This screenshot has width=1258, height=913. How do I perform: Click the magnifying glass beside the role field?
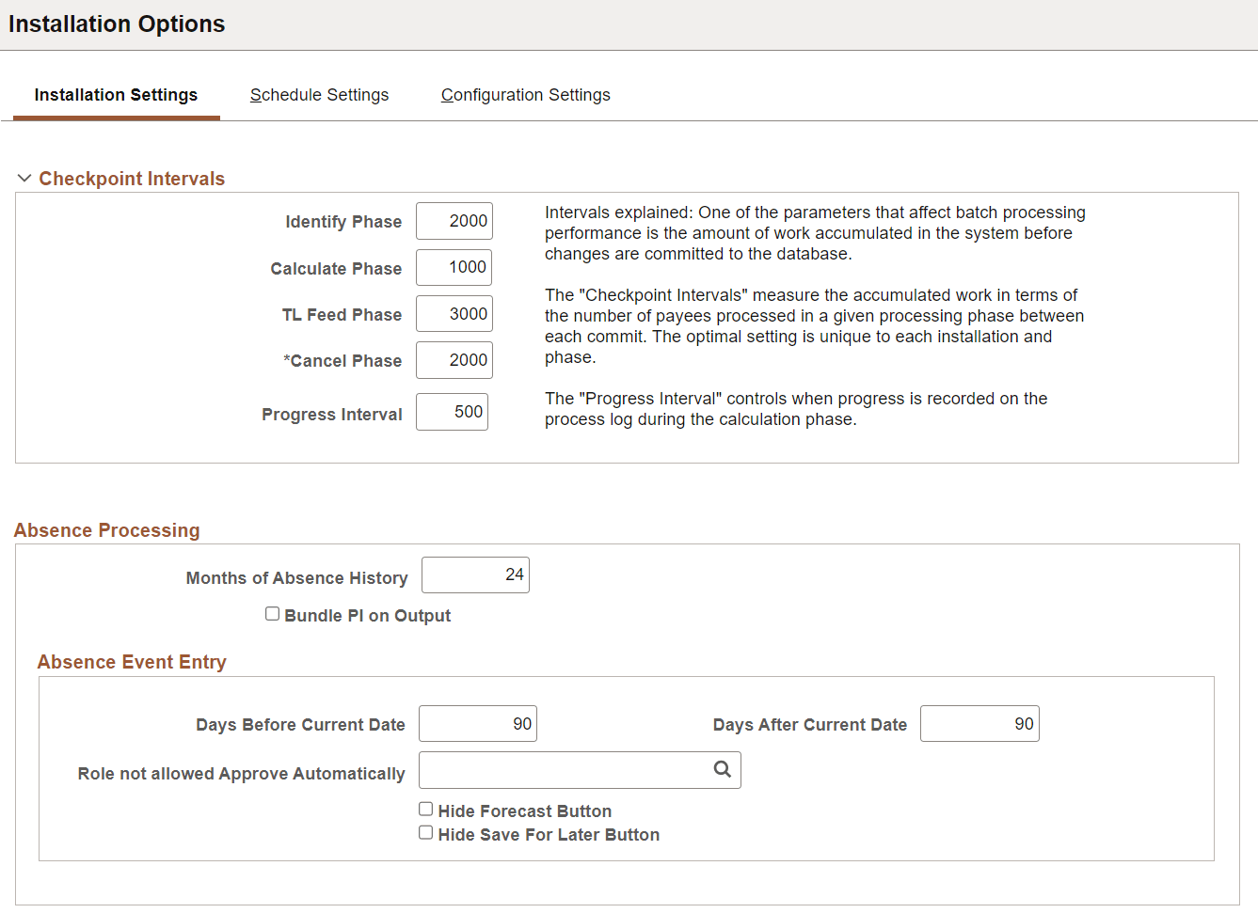point(722,769)
